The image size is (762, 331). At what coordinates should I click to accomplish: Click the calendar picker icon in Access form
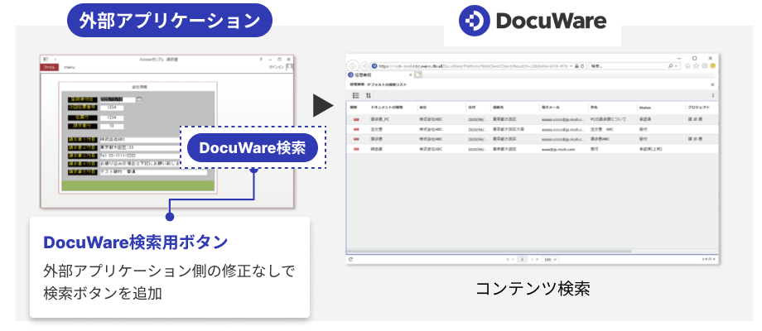(139, 99)
